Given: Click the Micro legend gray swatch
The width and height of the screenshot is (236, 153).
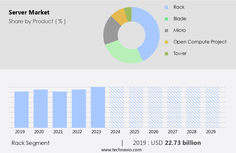Looking at the screenshot, I should pos(166,30).
